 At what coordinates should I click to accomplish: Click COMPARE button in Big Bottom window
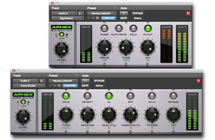click(108, 18)
